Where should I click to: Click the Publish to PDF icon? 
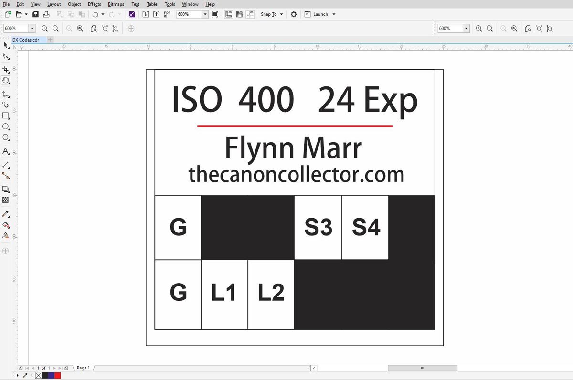[167, 14]
